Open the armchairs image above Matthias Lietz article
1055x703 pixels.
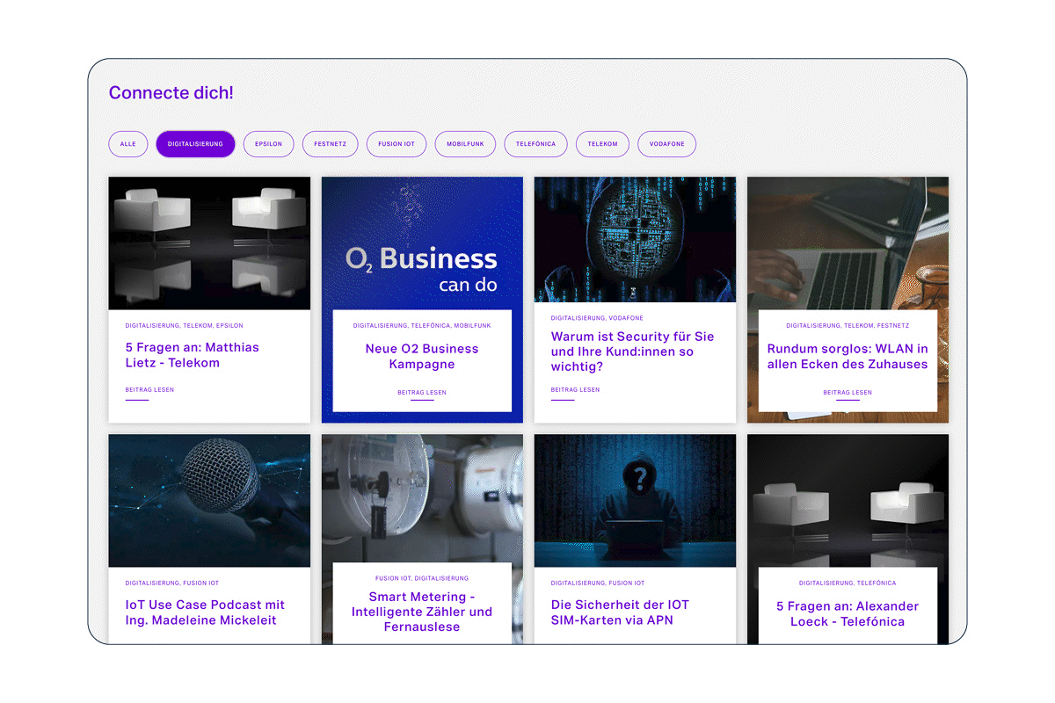tap(209, 243)
